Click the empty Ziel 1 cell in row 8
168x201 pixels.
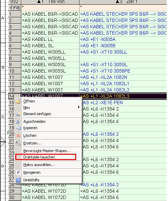pyautogui.click(x=123, y=58)
